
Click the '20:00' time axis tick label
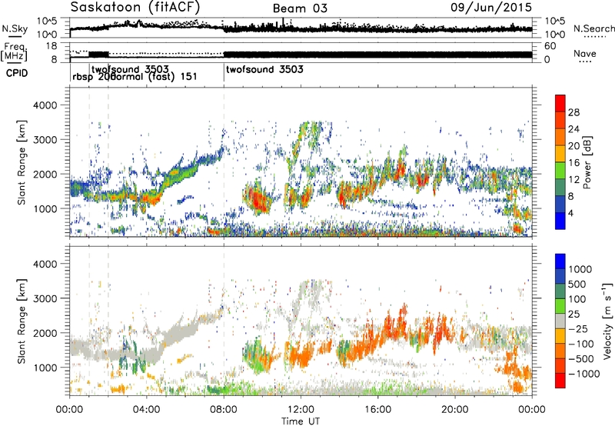pos(455,410)
